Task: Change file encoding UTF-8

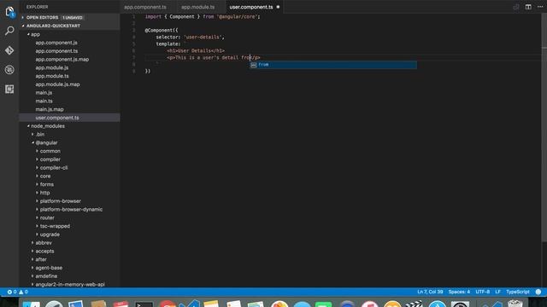Action: point(482,292)
